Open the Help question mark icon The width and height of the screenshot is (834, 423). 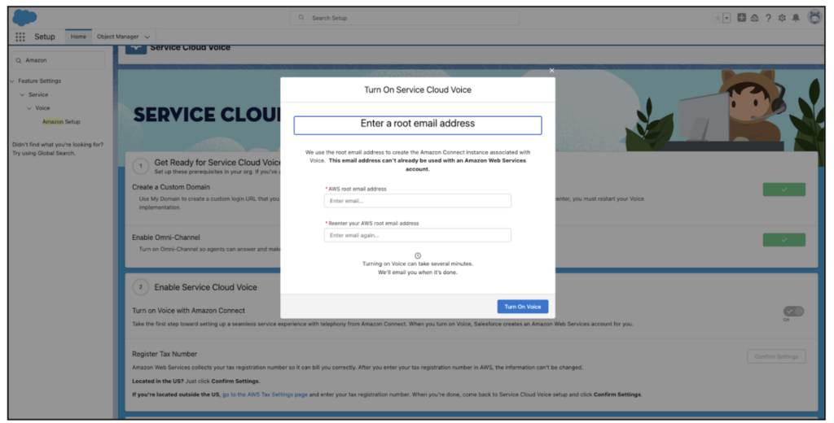(768, 18)
